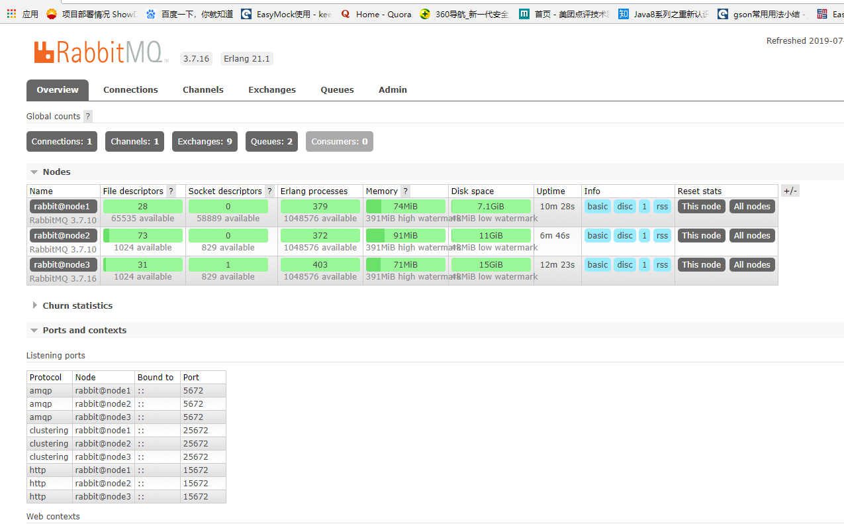844x526 pixels.
Task: Click the File descriptors help question mark
Action: [x=171, y=191]
